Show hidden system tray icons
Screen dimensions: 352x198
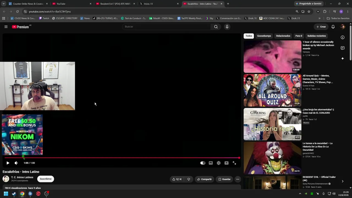[300, 194]
